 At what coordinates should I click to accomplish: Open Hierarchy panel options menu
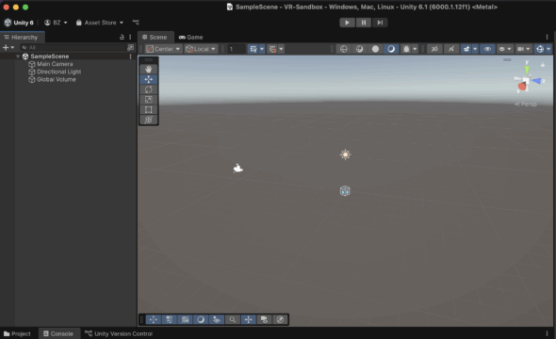[130, 37]
